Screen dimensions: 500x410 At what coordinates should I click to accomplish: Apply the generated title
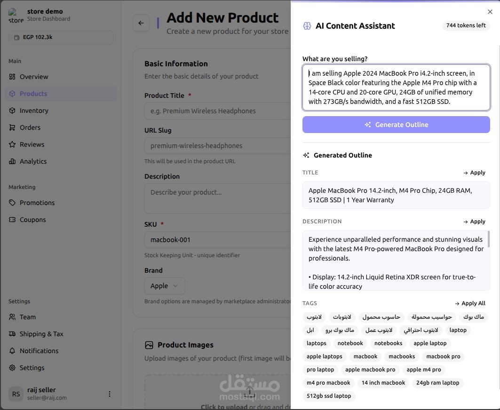[474, 173]
